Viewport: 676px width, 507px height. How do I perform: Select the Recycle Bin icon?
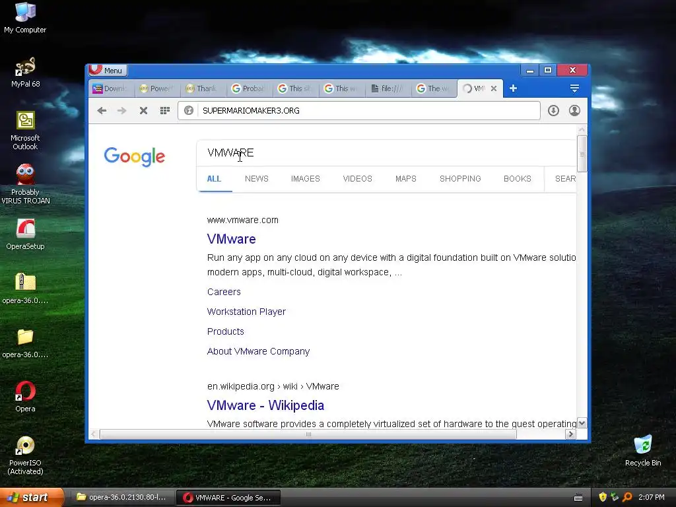click(643, 451)
